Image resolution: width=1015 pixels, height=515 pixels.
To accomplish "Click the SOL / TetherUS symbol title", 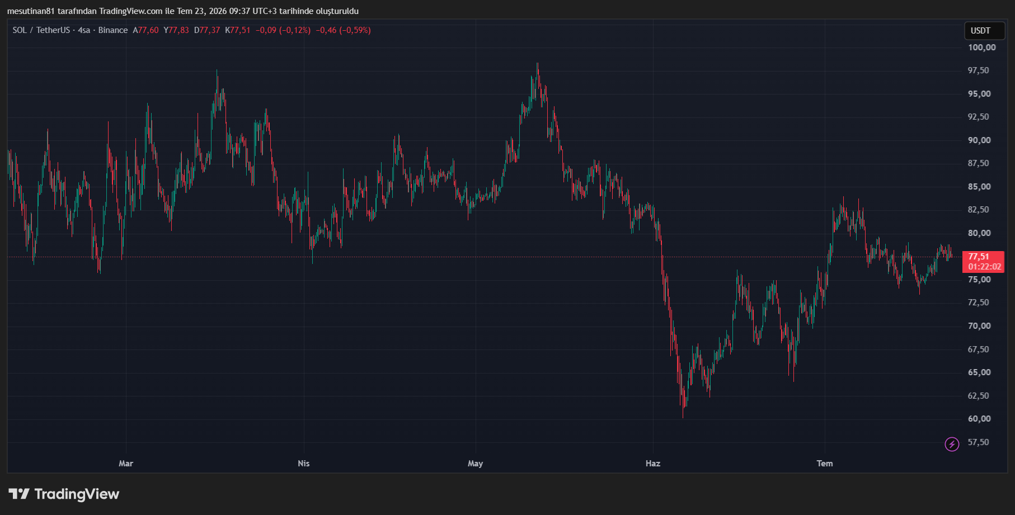I will coord(41,30).
